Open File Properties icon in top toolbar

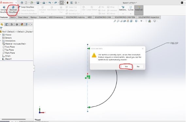point(72,3)
